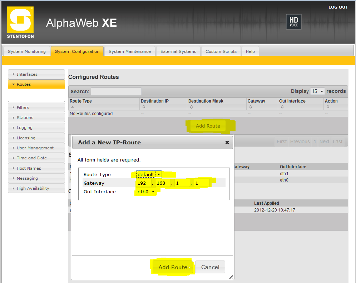
Task: Sort by Route Type column arrow
Action: [x=72, y=107]
